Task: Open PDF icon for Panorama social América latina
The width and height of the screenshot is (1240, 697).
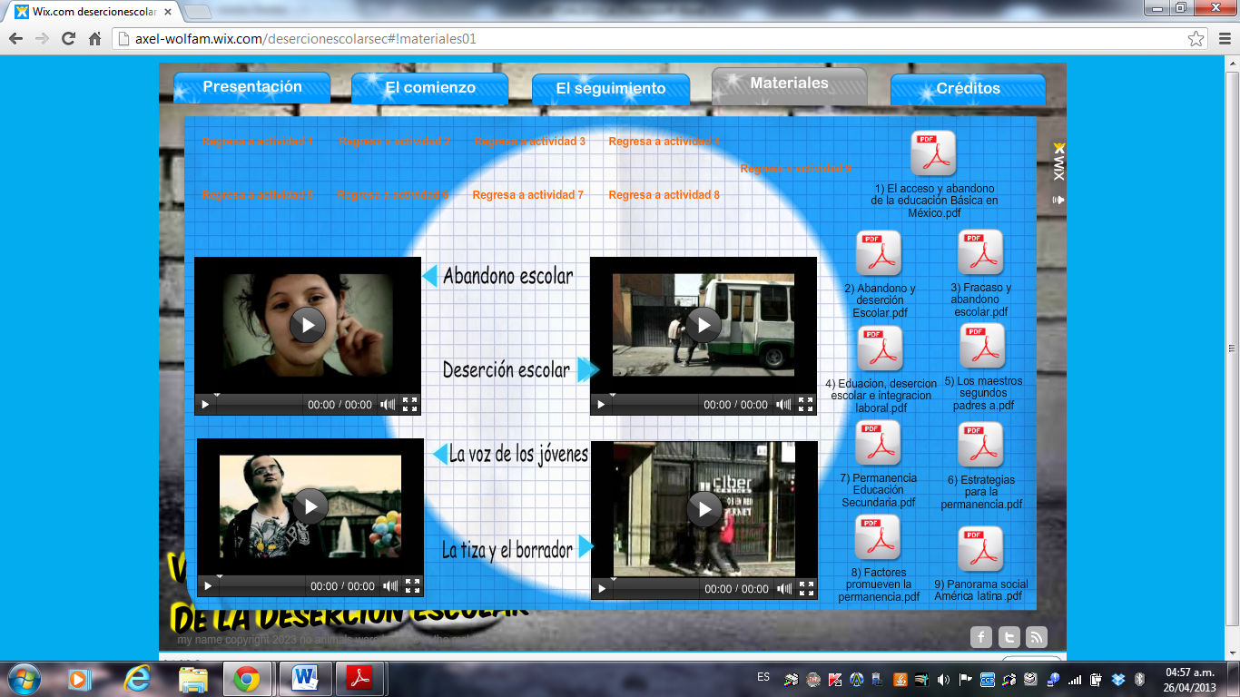Action: coord(980,549)
